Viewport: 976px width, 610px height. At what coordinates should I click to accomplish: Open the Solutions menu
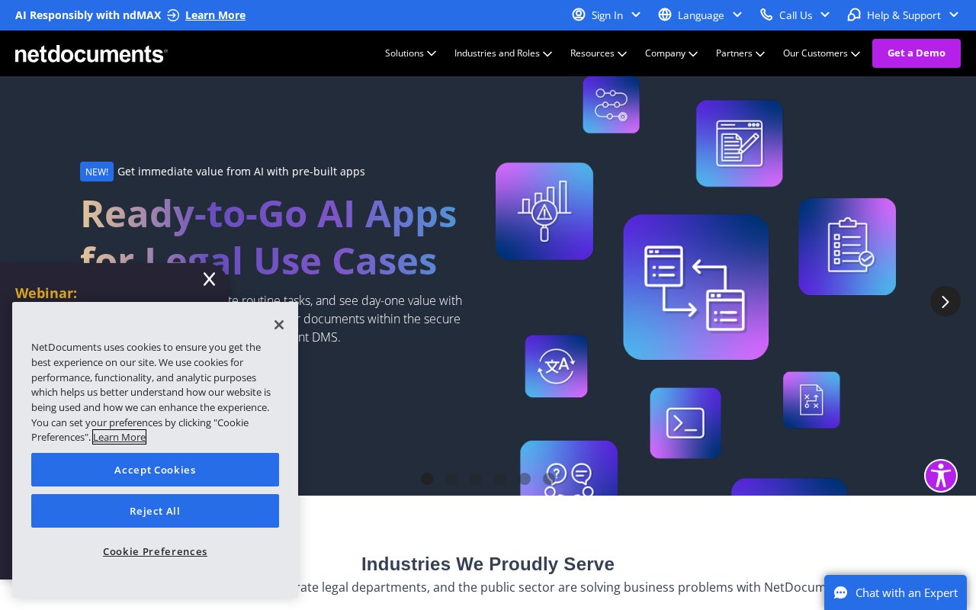click(410, 53)
